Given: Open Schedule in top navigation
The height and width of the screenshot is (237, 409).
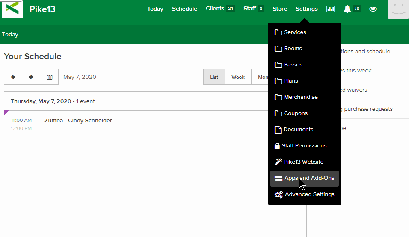Looking at the screenshot, I should (x=184, y=9).
